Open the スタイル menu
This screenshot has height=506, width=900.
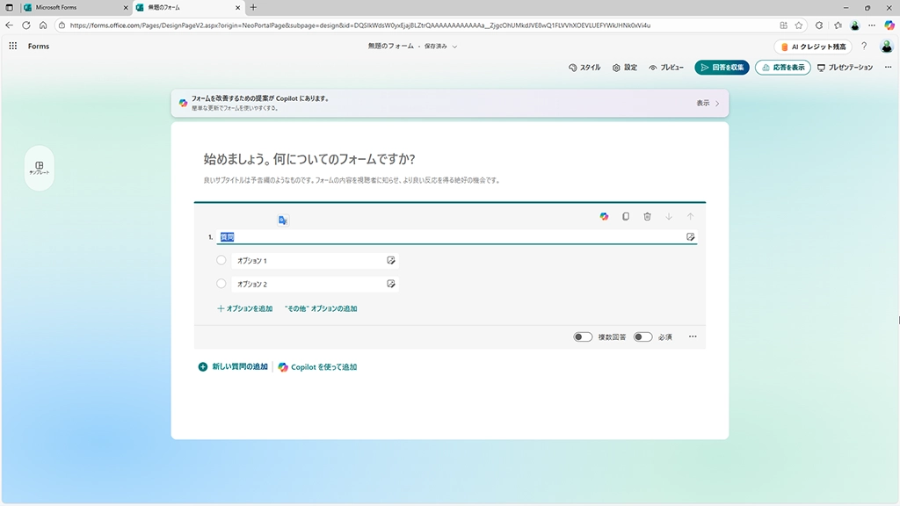pos(584,68)
